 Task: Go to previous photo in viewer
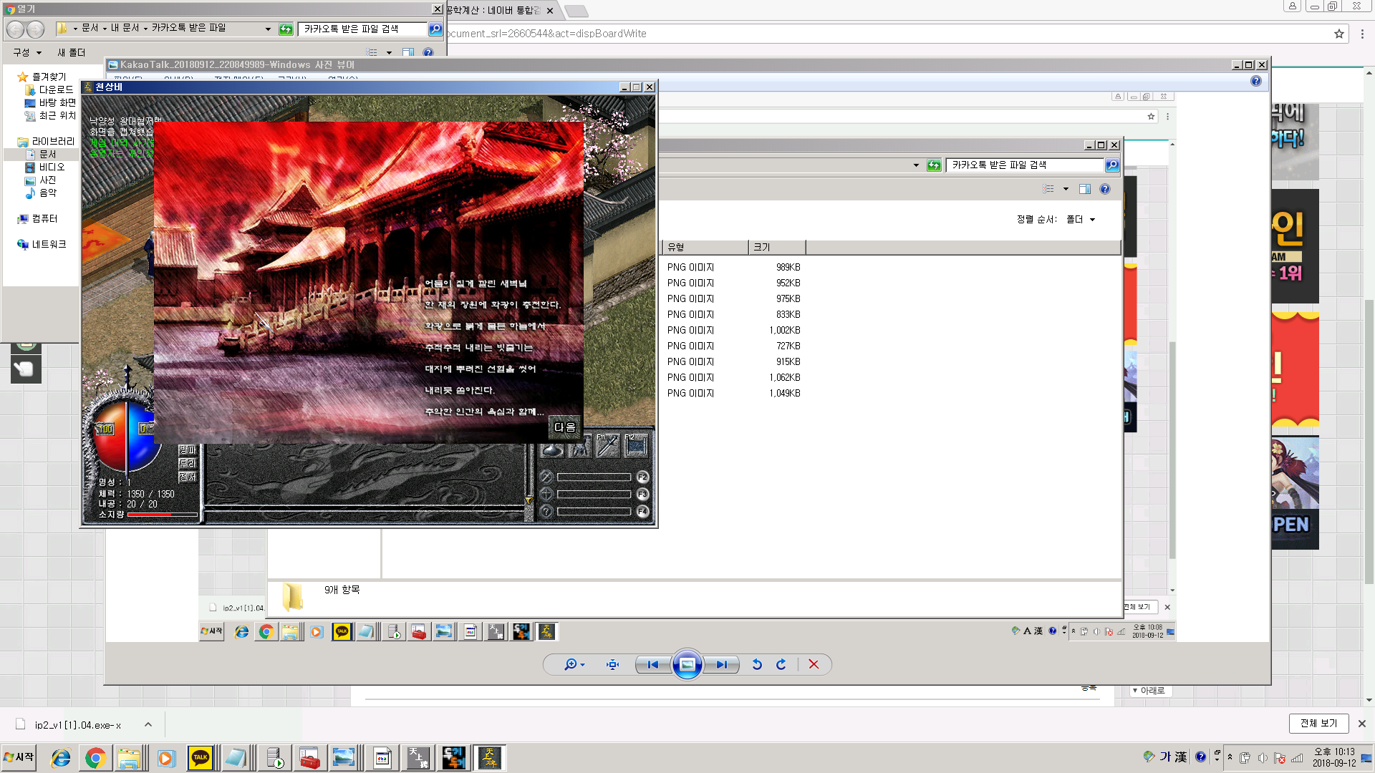point(652,664)
